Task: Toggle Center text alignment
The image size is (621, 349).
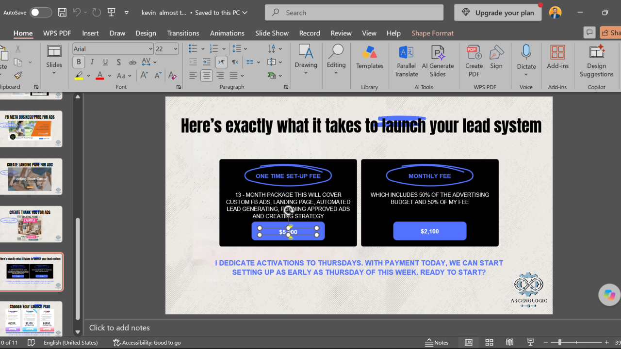Action: [207, 76]
